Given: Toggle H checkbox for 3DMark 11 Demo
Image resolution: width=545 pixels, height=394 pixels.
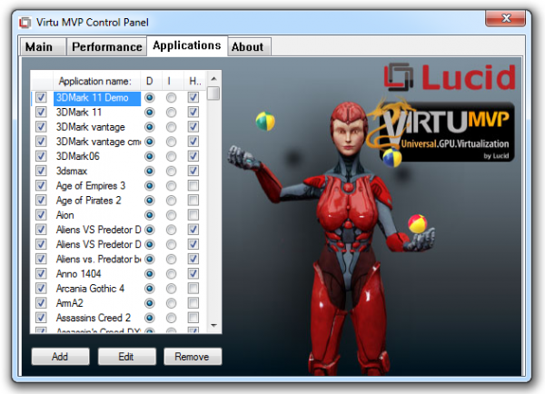Looking at the screenshot, I should 193,97.
